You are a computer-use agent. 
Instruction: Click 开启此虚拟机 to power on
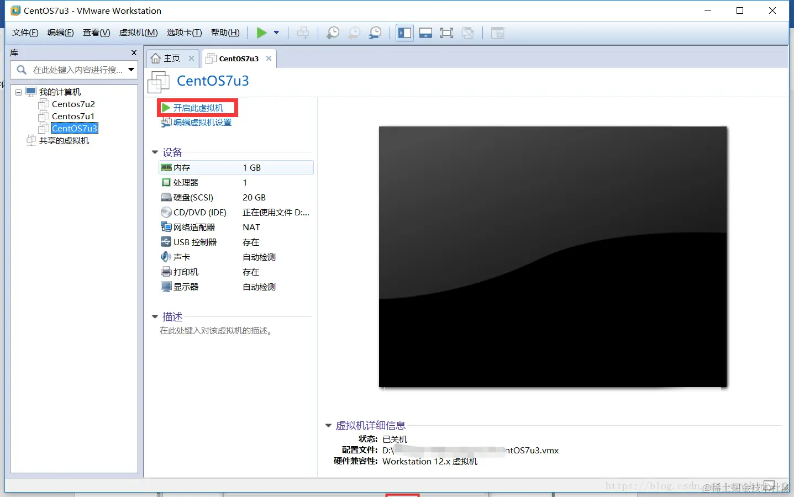(197, 107)
